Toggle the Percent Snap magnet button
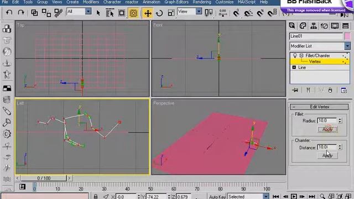This screenshot has width=354, height=199. [x=260, y=13]
